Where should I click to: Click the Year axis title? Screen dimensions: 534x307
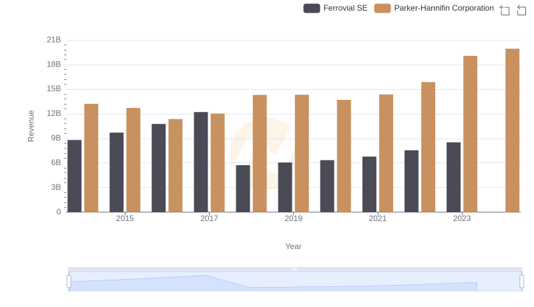293,246
